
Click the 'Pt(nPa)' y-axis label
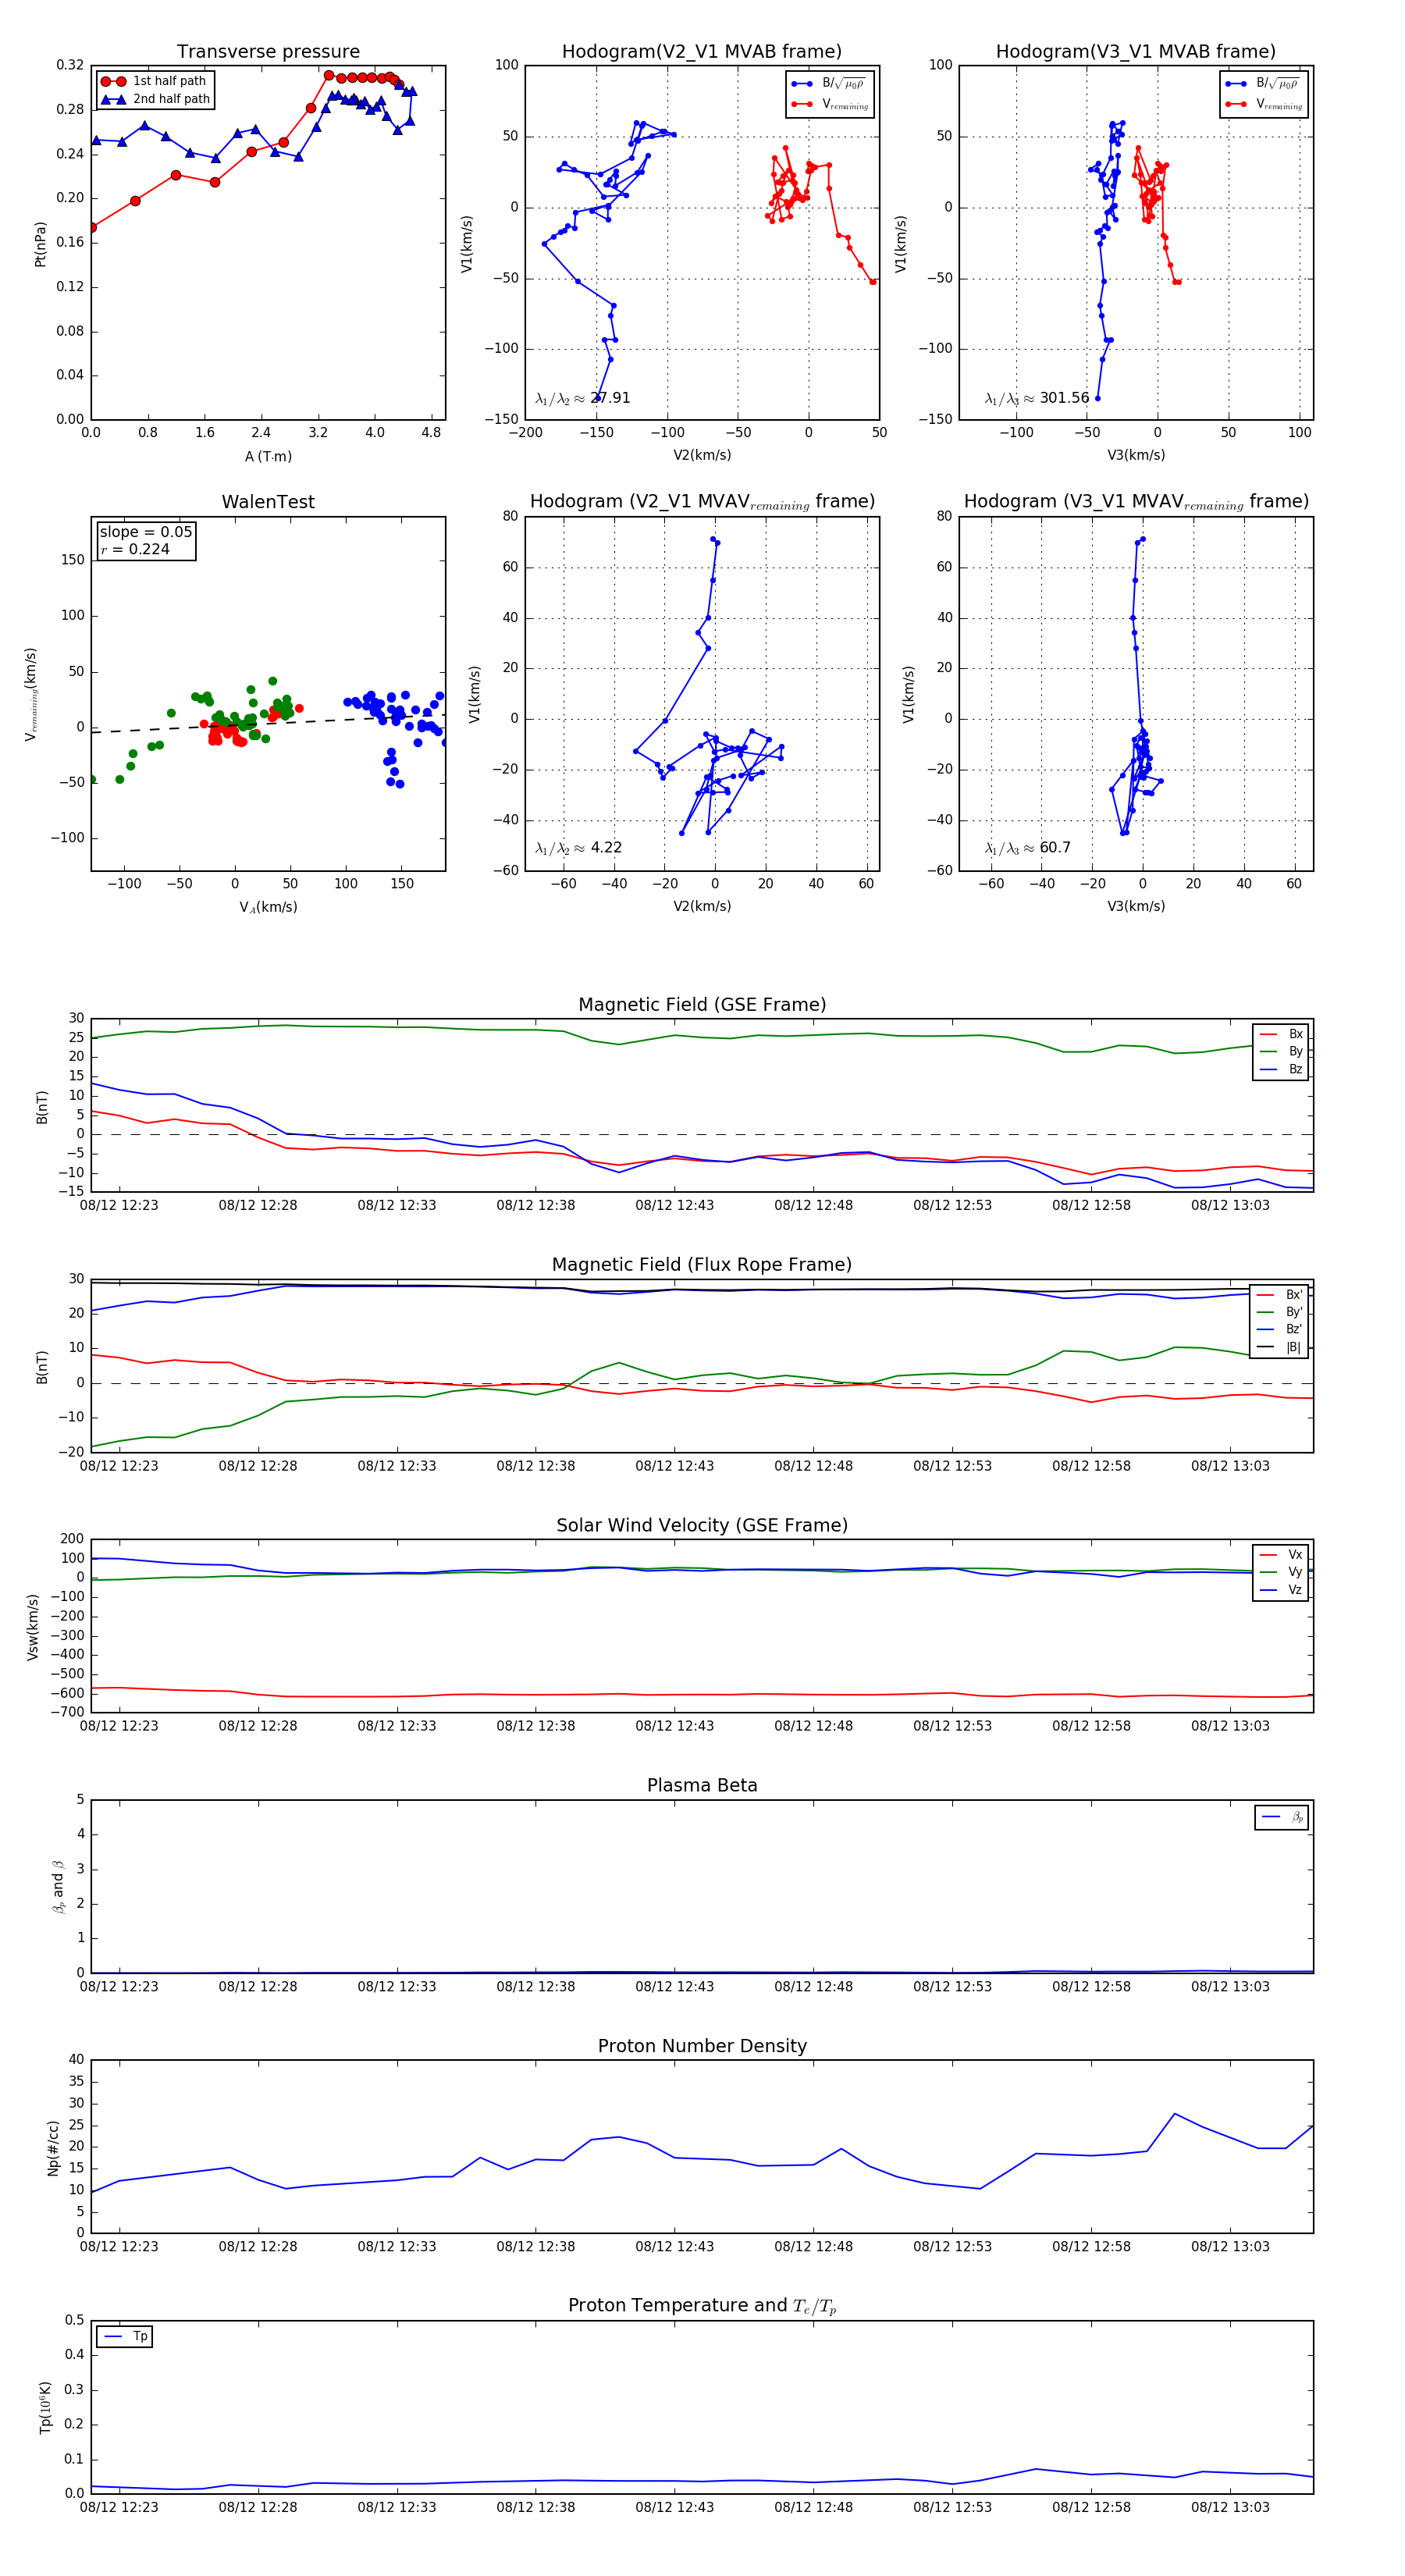coord(40,243)
